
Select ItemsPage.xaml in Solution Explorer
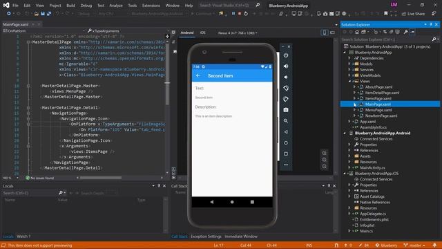pyautogui.click(x=378, y=98)
